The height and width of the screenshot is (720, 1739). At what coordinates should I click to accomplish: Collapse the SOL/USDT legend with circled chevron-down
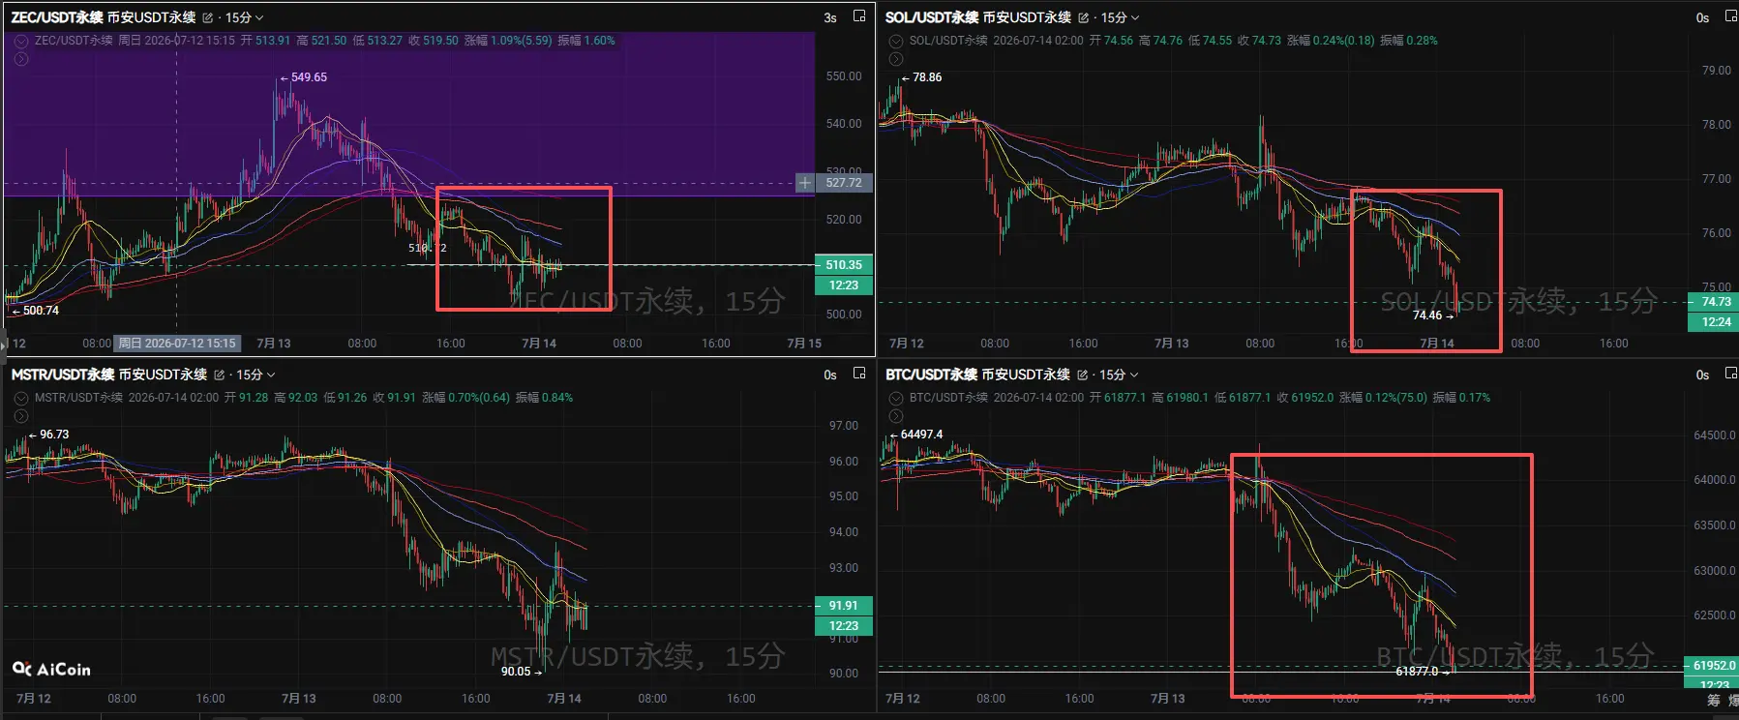coord(896,41)
